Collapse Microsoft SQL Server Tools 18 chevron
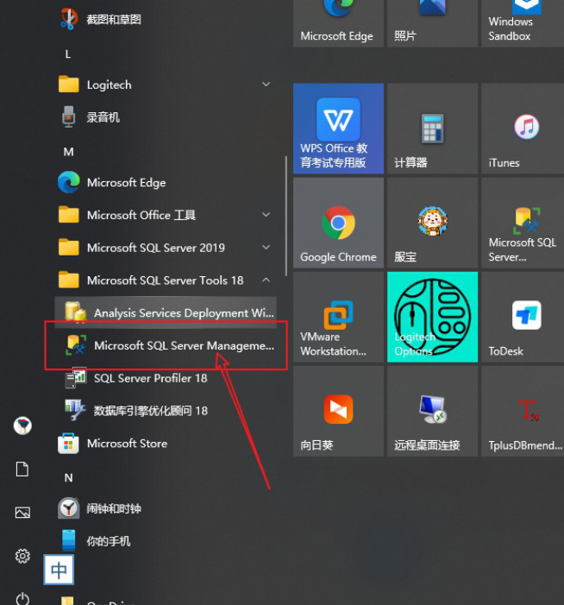The height and width of the screenshot is (605, 564). [266, 280]
